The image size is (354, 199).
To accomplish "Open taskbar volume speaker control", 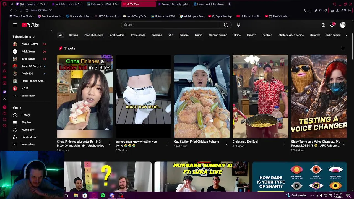I will pos(330,195).
